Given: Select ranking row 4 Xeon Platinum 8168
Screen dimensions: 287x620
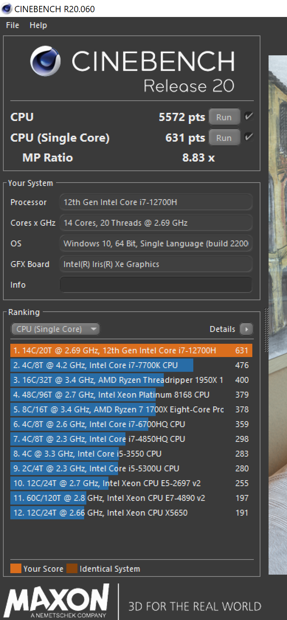Looking at the screenshot, I should (x=131, y=395).
